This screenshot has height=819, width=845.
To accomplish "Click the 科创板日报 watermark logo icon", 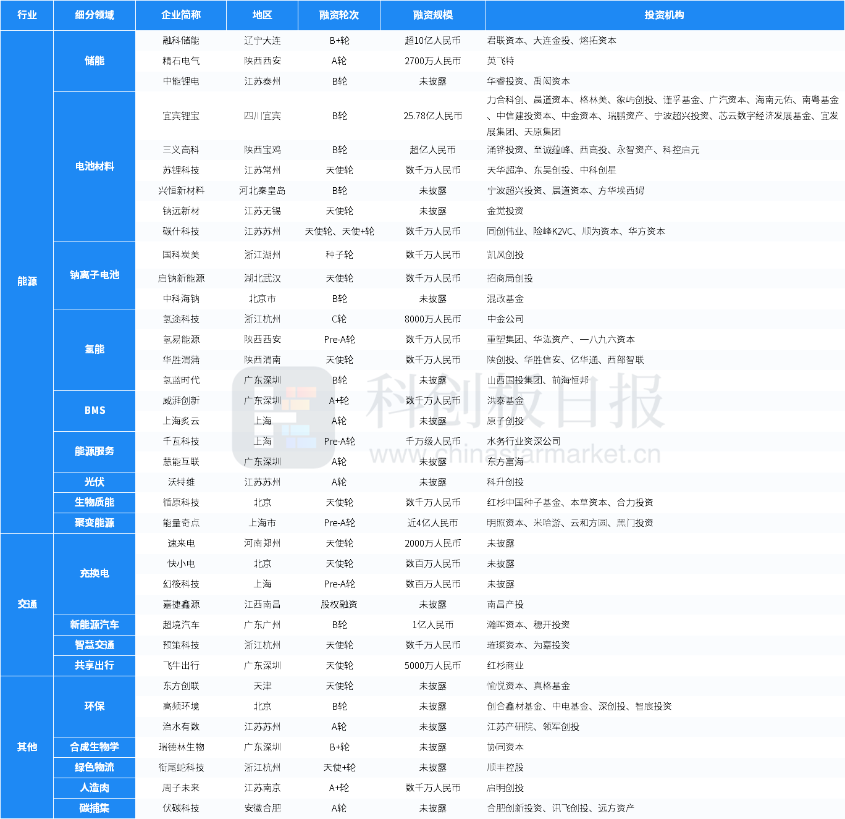I will [284, 417].
